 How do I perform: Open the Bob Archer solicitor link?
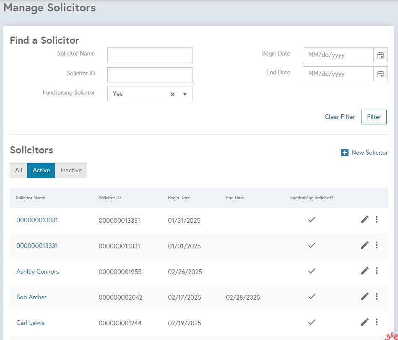(31, 297)
